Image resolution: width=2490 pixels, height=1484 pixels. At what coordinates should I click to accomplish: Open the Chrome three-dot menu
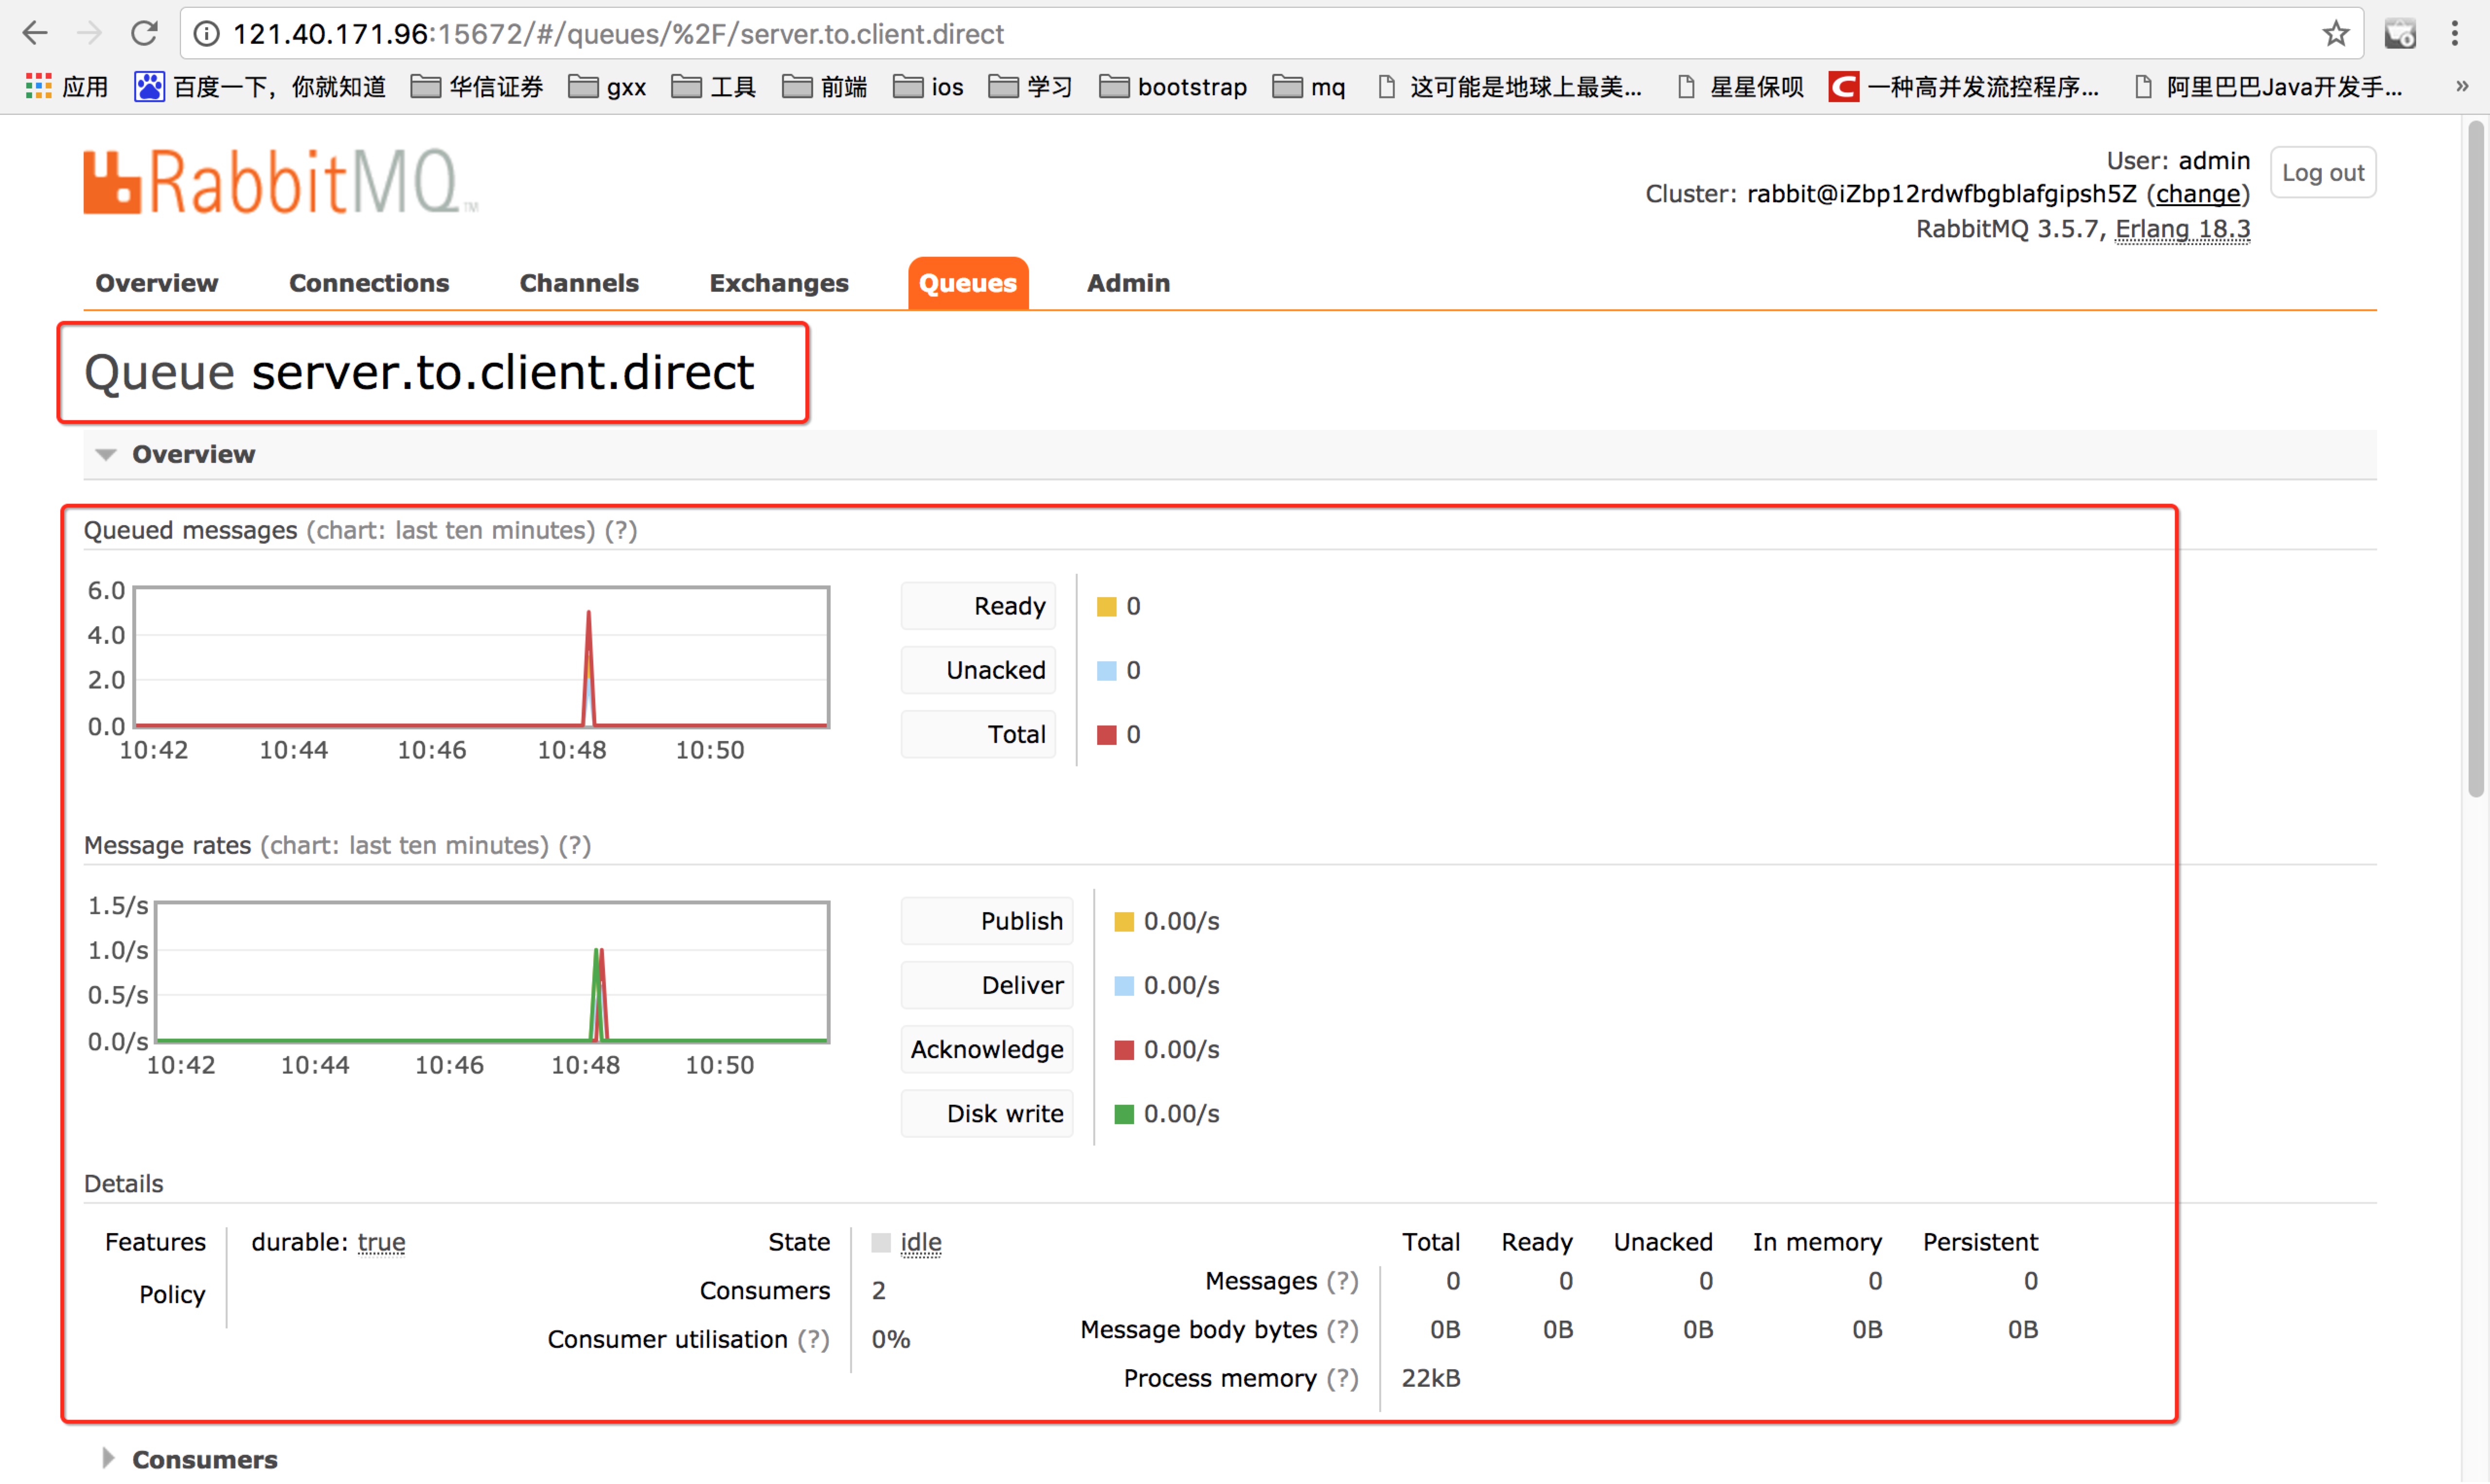(2455, 33)
